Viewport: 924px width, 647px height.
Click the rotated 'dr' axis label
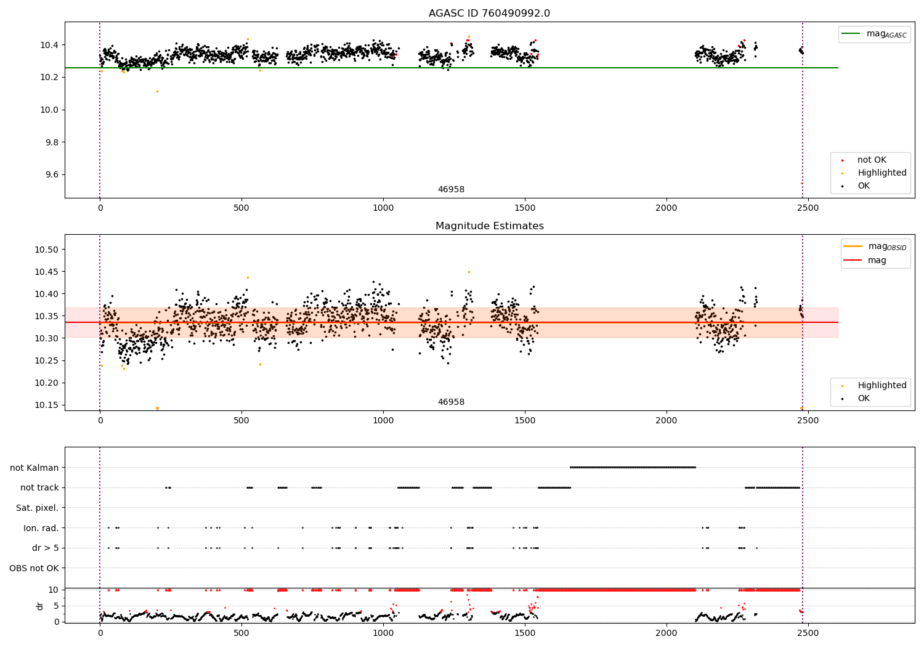point(40,606)
